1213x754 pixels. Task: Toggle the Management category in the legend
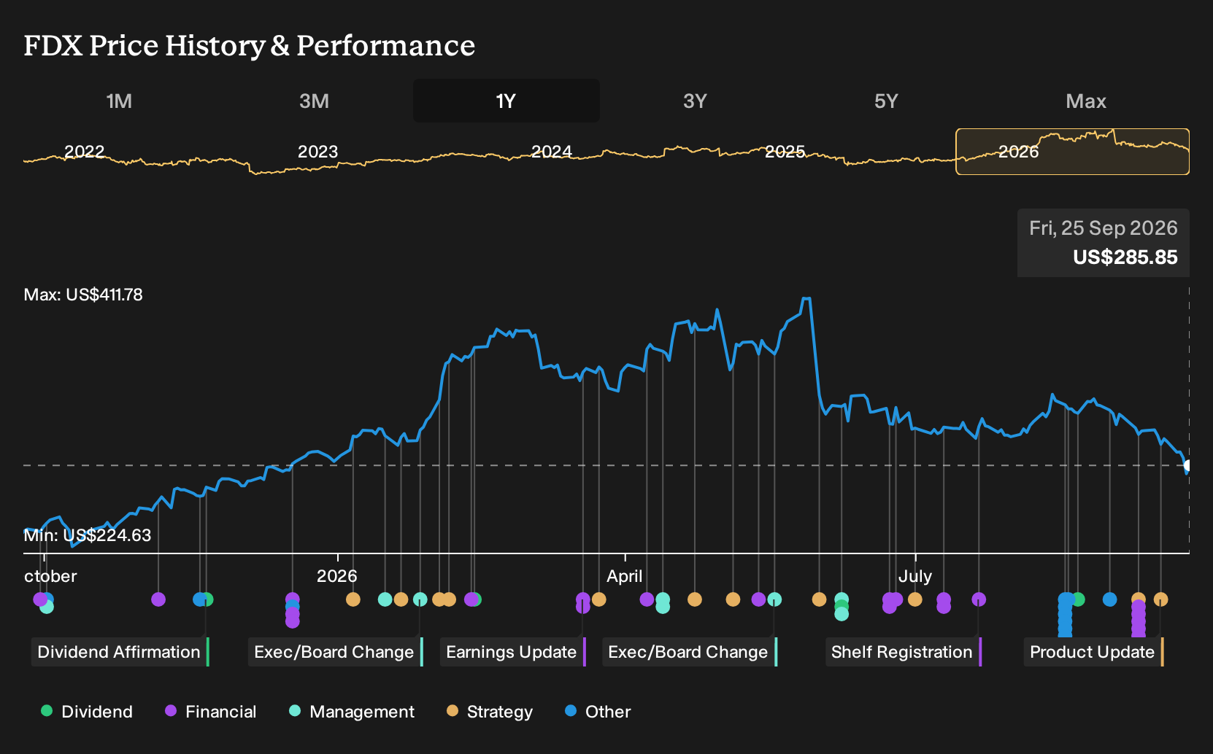pos(352,712)
